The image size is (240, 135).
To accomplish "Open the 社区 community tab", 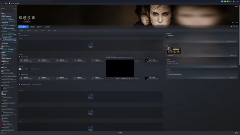I will (x=13, y=3).
